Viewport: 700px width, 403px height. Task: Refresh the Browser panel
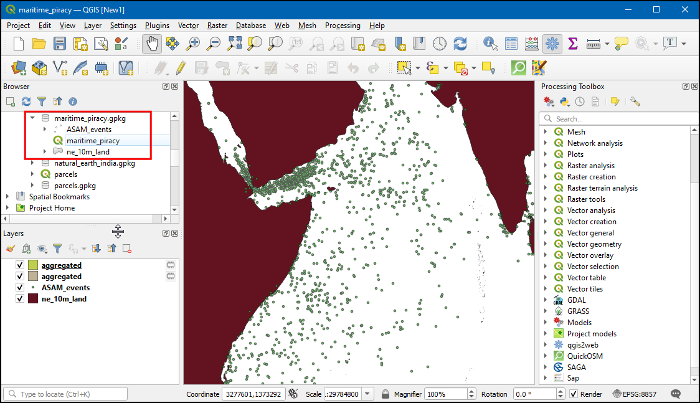coord(26,102)
